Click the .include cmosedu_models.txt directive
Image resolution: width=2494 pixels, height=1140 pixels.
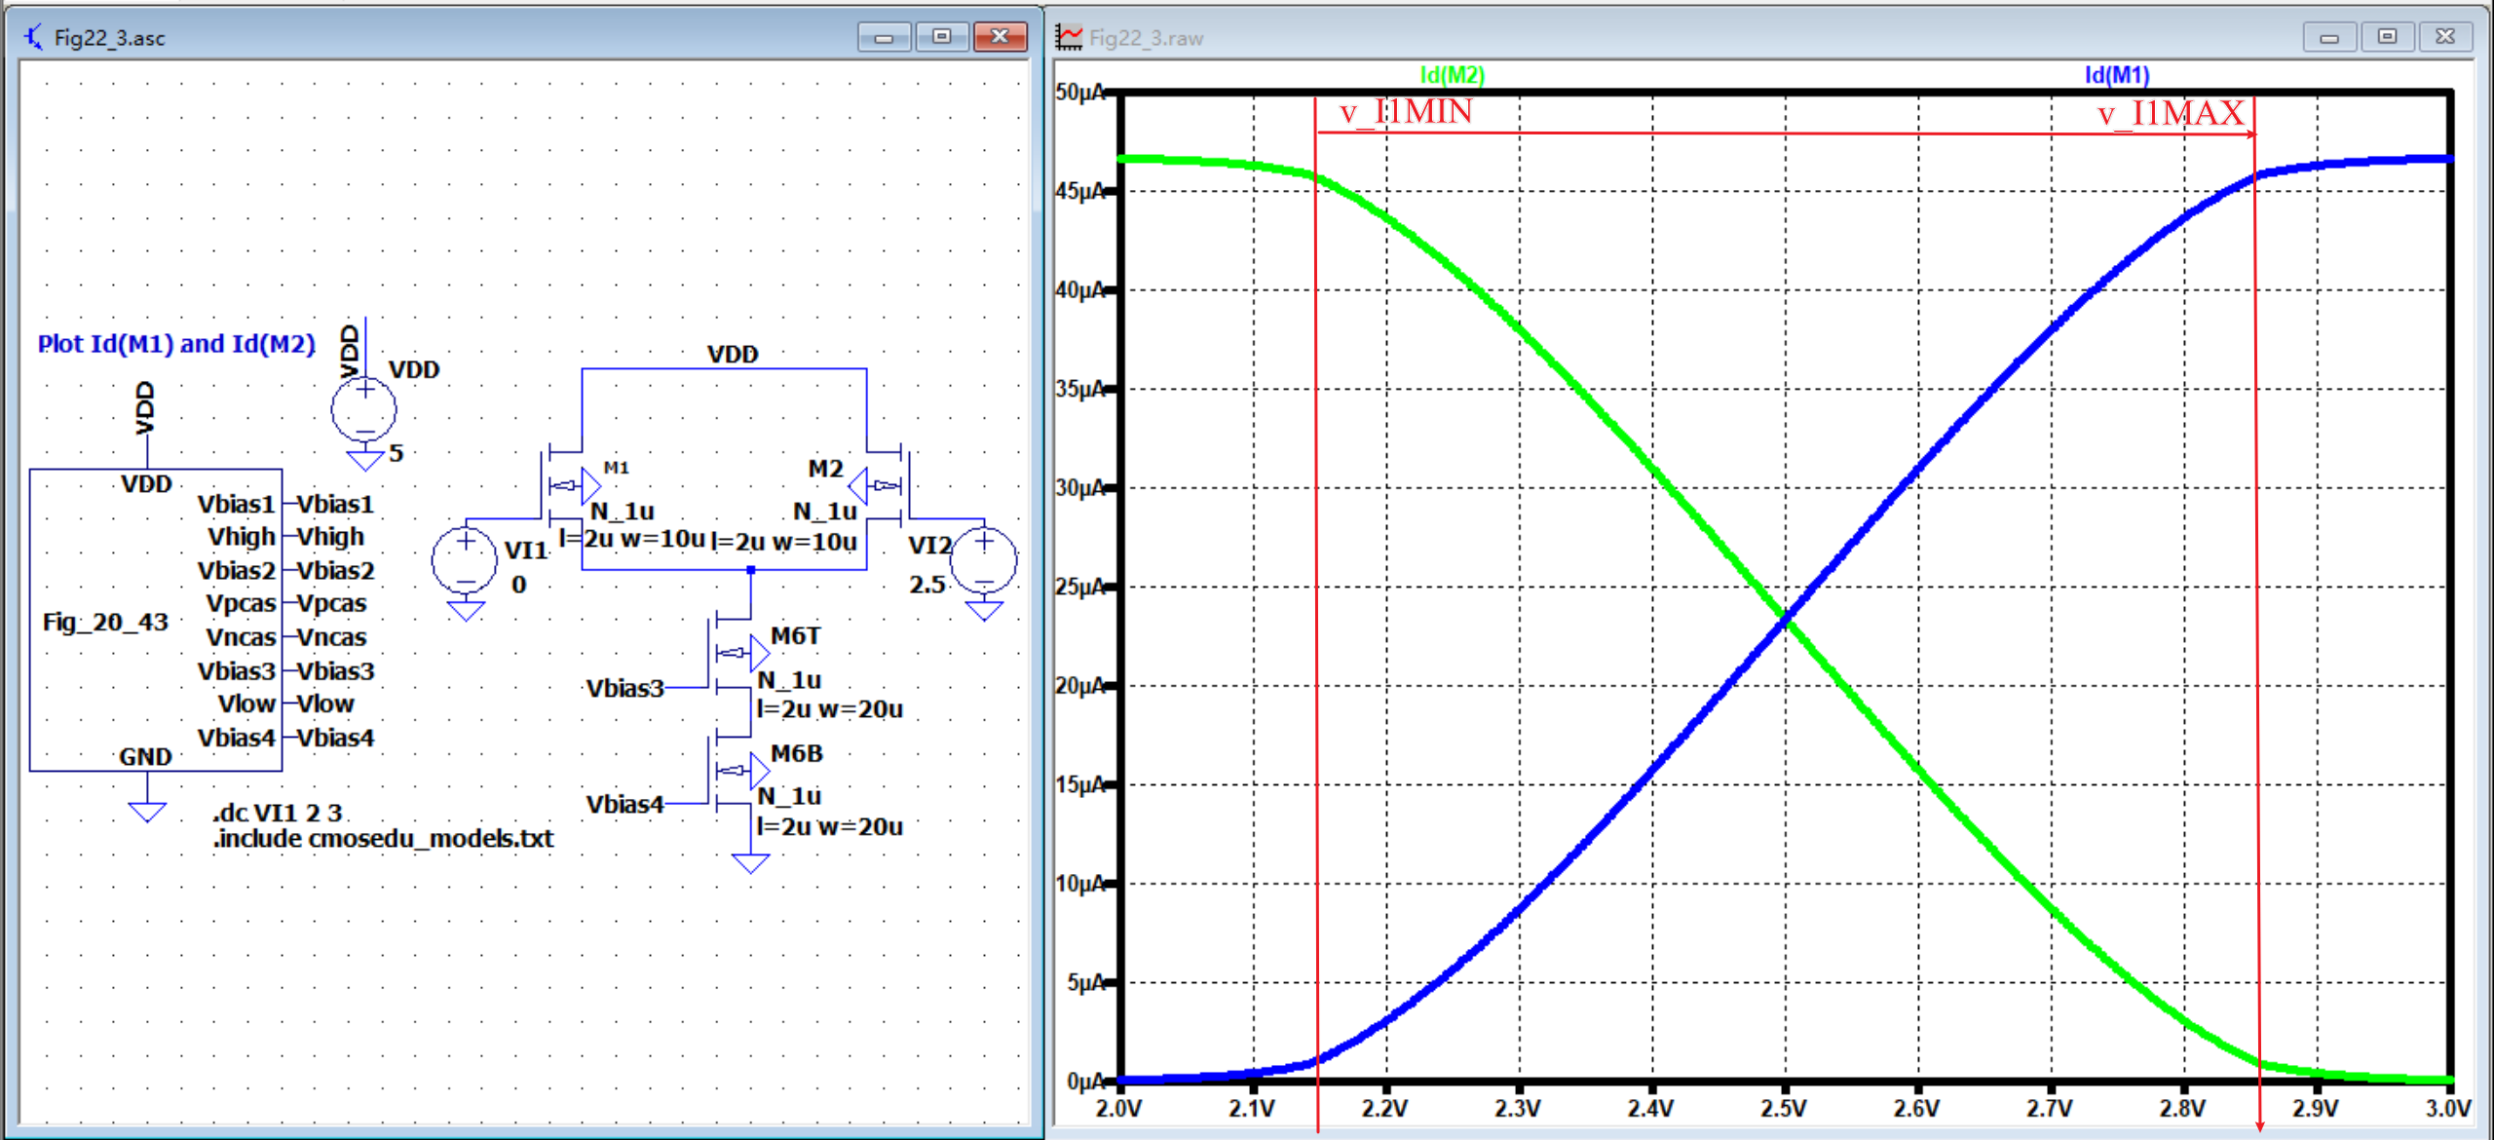coord(383,839)
